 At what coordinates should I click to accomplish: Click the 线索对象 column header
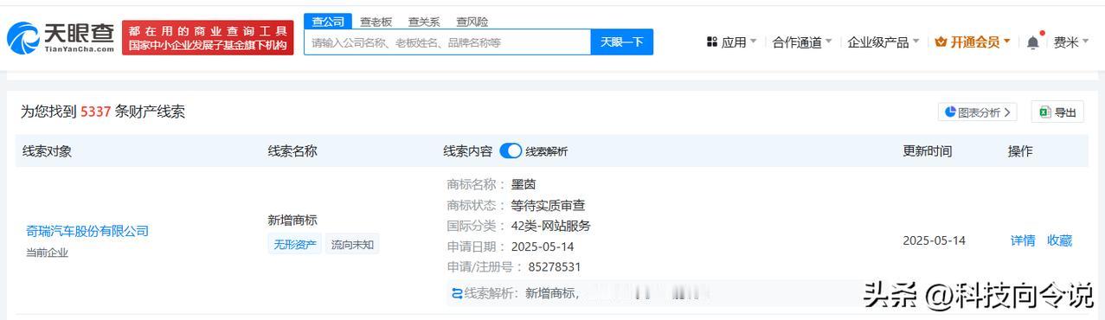coord(47,150)
